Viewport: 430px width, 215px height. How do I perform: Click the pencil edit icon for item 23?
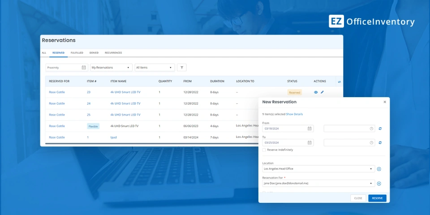click(322, 92)
